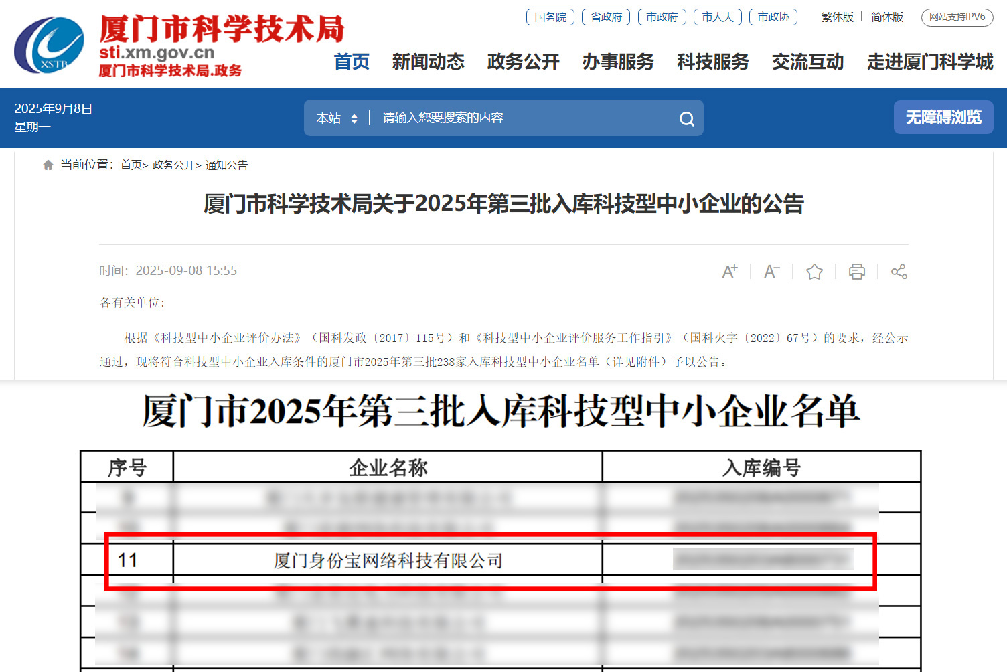Click the 入库编号 column header
Screen dimensions: 1007x672
pos(762,467)
